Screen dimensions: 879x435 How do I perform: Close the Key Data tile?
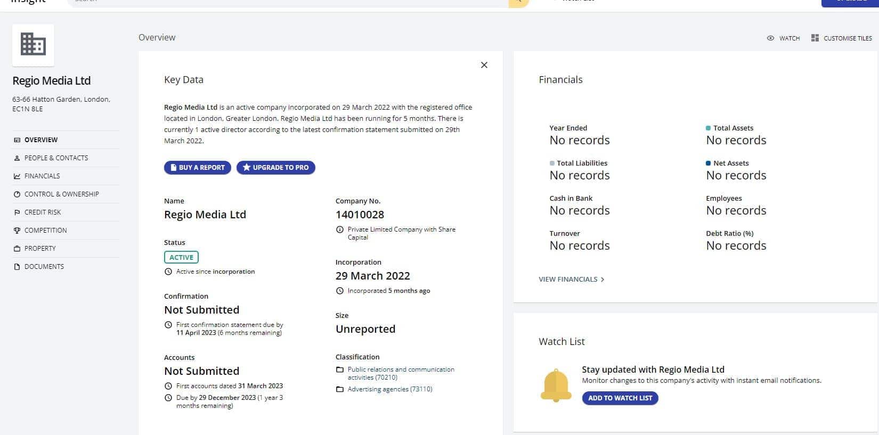pos(484,65)
